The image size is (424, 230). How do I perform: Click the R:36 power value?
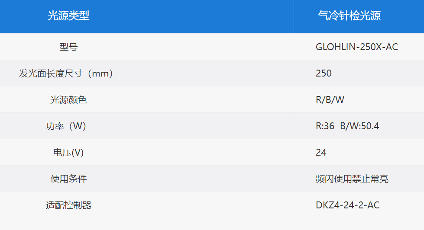point(325,126)
